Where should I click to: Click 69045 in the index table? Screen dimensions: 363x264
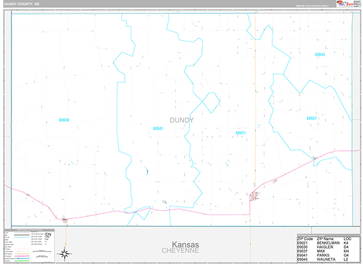click(x=302, y=259)
